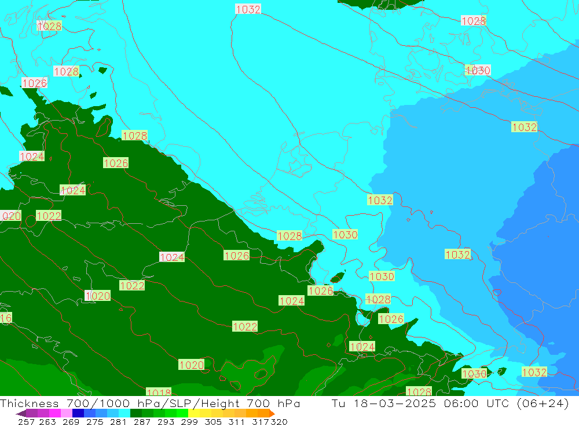This screenshot has width=579, height=425.
Task: Click the legend value 269
Action: click(x=71, y=422)
